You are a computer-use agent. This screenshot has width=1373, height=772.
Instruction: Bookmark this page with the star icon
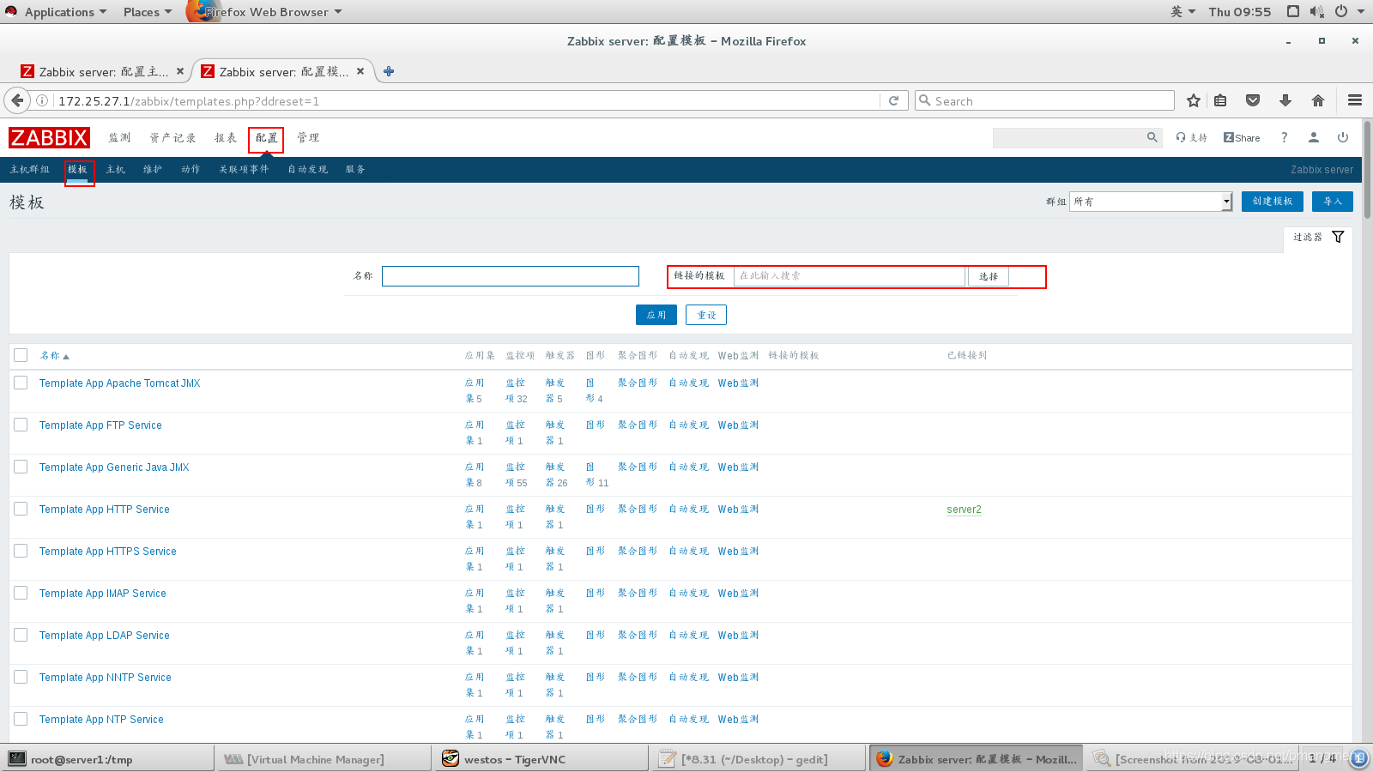(x=1193, y=100)
